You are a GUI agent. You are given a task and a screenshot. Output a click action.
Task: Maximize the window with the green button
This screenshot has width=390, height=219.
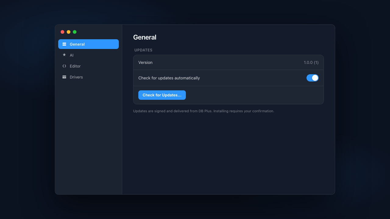75,32
